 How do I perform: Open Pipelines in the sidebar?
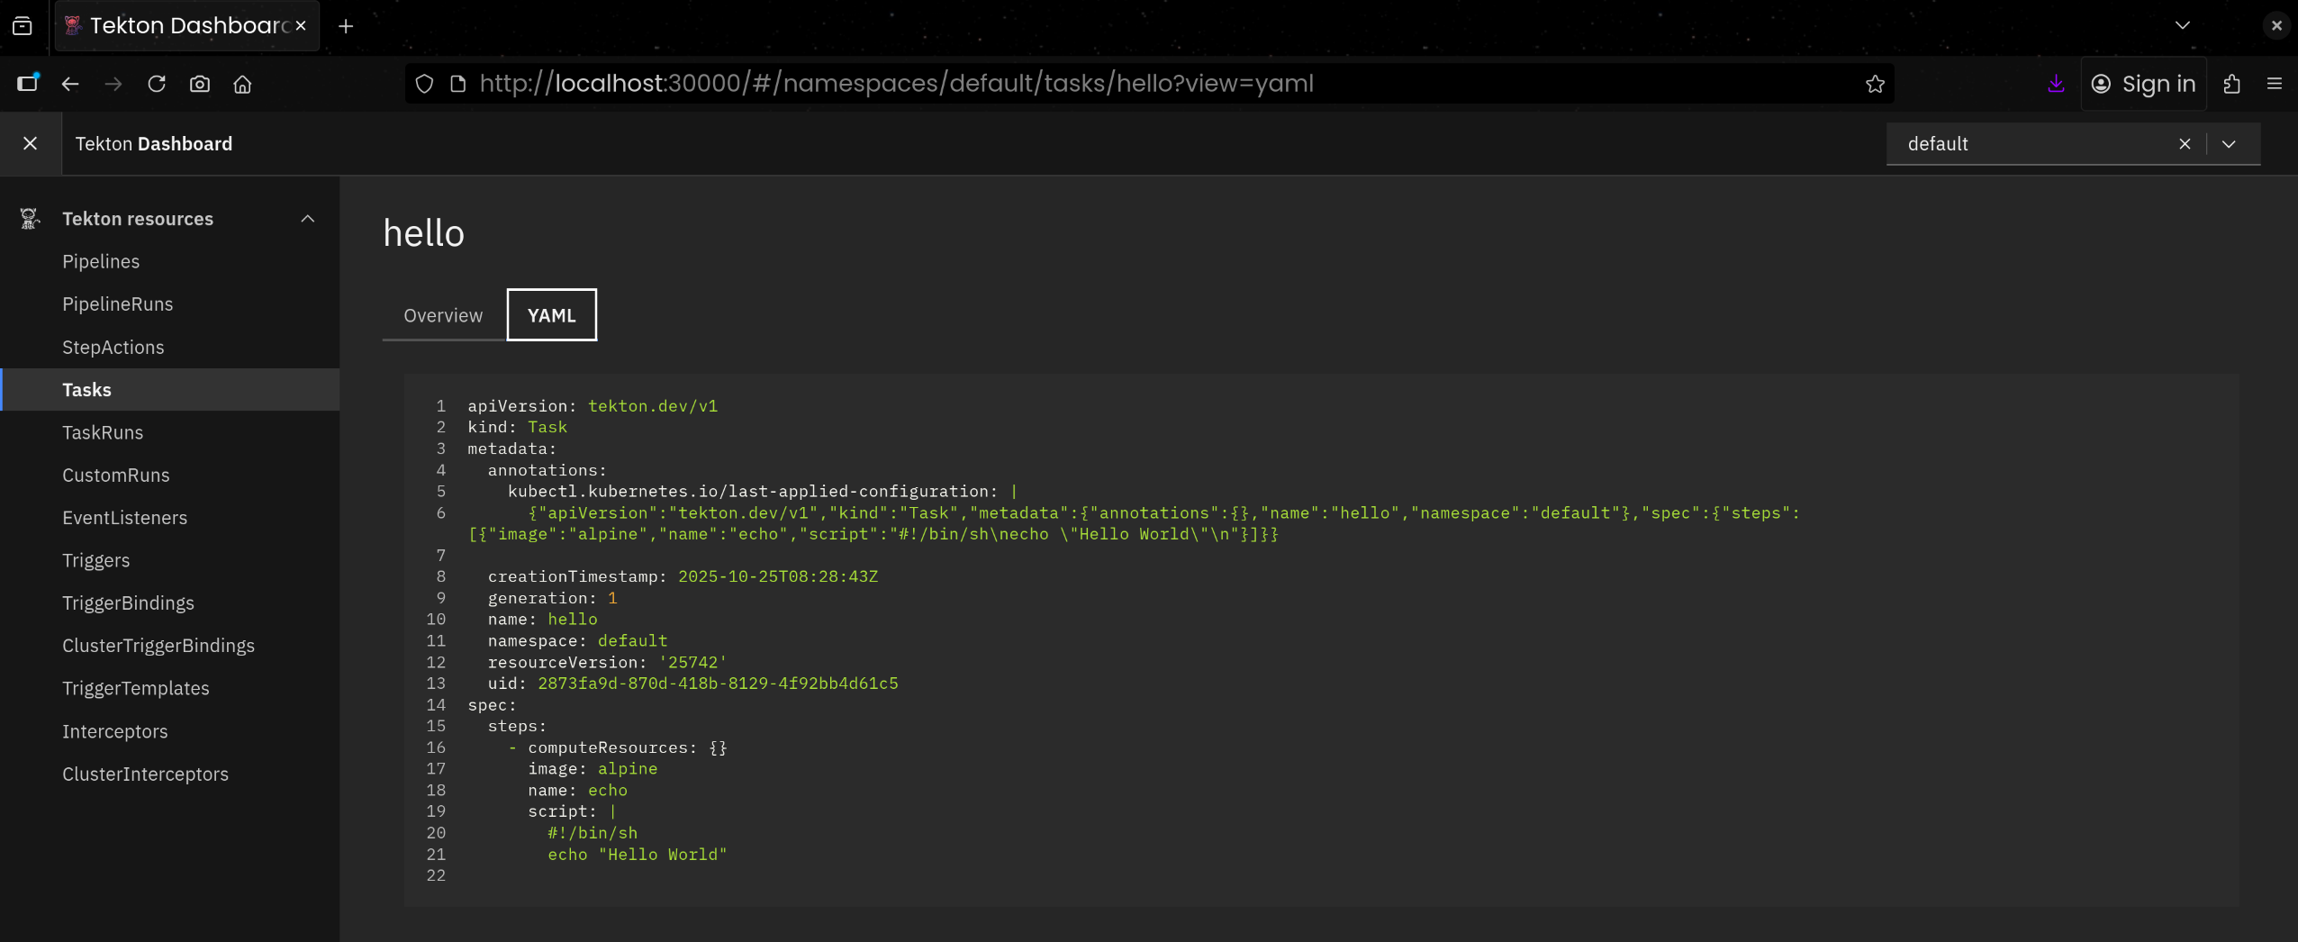pyautogui.click(x=101, y=261)
